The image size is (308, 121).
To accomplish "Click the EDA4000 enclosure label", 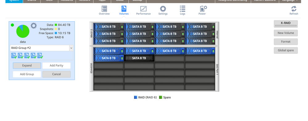I will (x=91, y=68).
